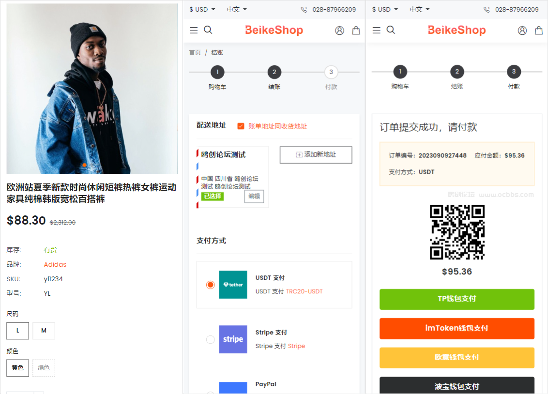Toggle 账单地址同收货地址 checkbox

tap(241, 126)
